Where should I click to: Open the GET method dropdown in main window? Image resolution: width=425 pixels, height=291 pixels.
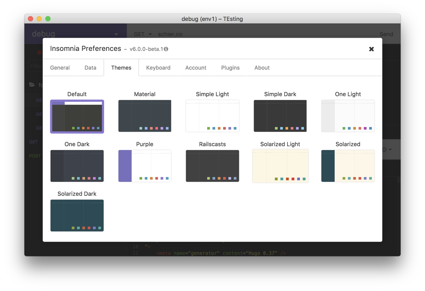coord(143,34)
